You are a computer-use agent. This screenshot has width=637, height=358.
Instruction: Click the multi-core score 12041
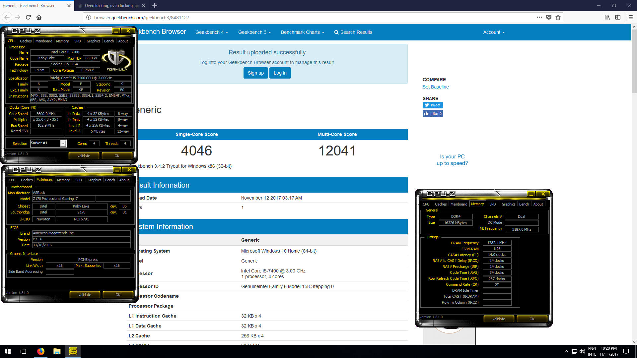(x=337, y=151)
